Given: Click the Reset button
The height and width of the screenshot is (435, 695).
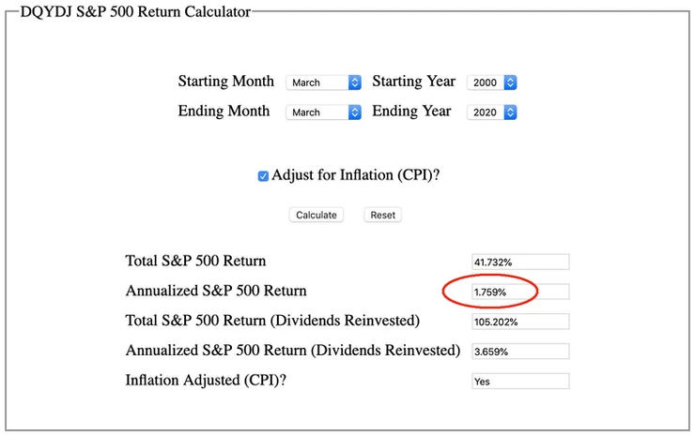Looking at the screenshot, I should click(x=383, y=215).
